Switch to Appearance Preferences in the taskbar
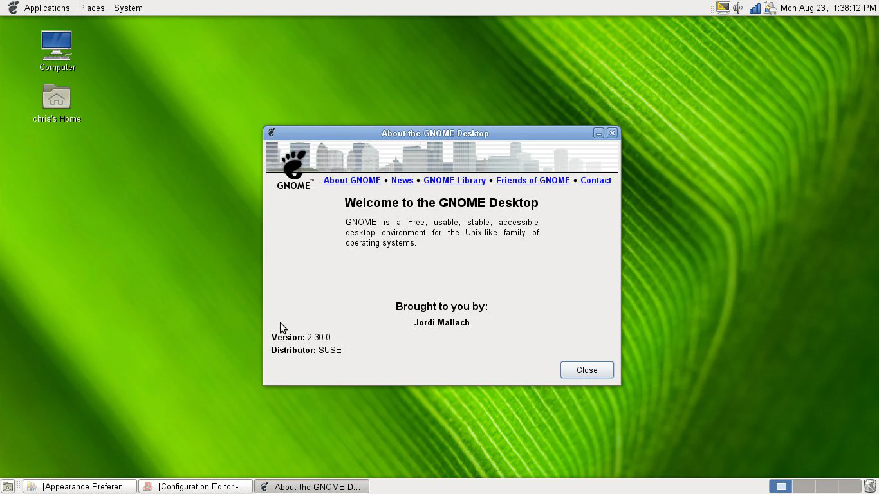 80,487
